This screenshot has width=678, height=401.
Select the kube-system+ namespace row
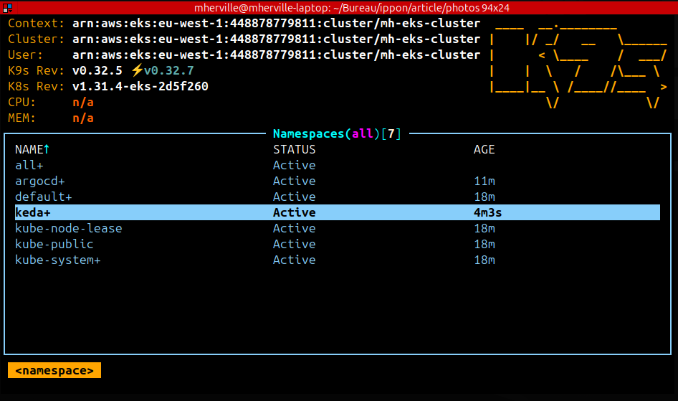(x=58, y=260)
